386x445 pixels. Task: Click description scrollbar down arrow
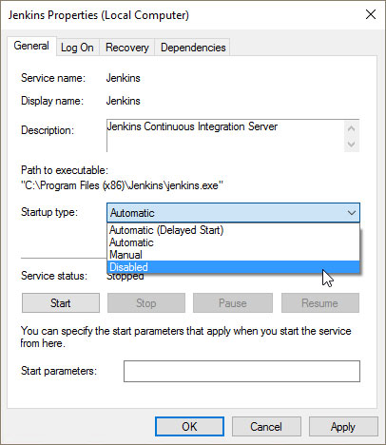tap(351, 145)
